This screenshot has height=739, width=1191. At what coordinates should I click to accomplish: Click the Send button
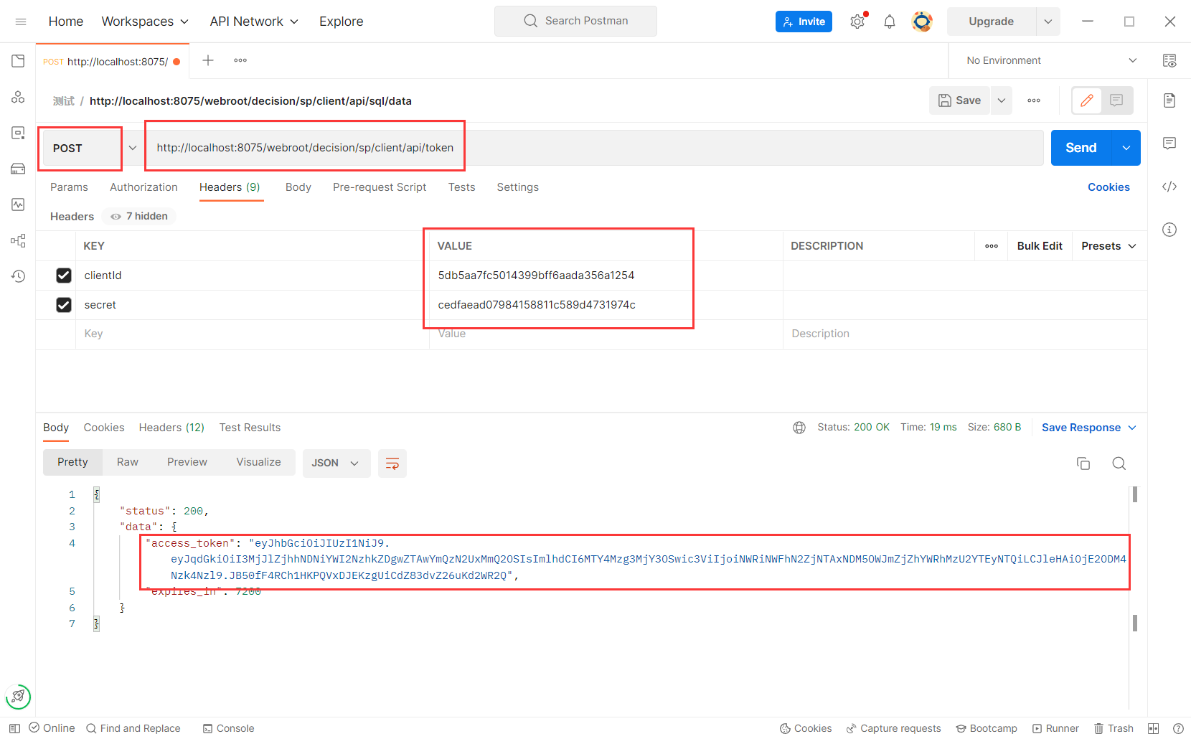[1080, 148]
